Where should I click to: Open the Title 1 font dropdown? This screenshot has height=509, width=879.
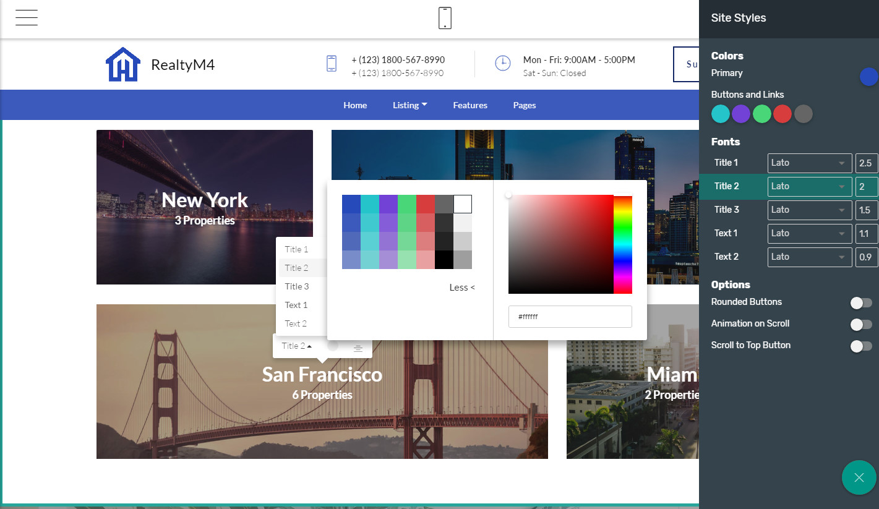click(809, 163)
